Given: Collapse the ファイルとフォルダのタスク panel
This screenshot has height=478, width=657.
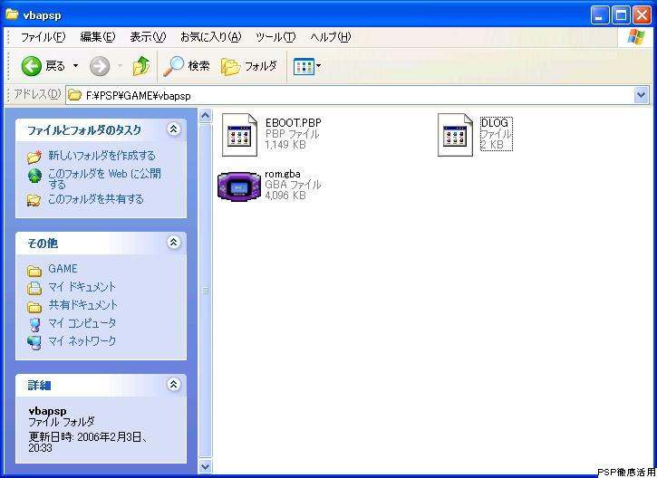Looking at the screenshot, I should click(174, 129).
